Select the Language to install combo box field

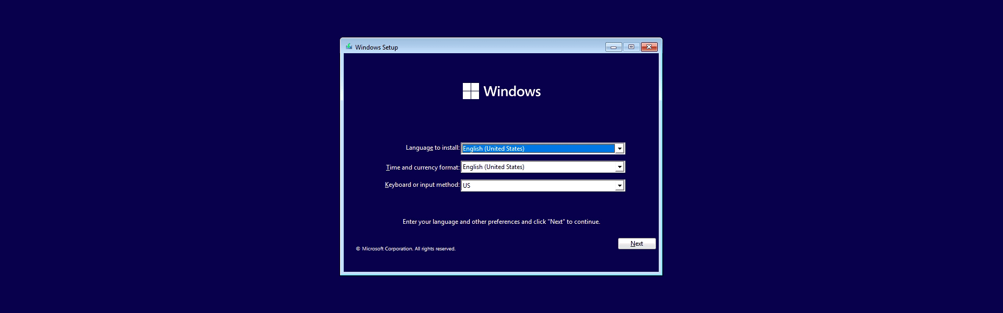[x=543, y=149]
